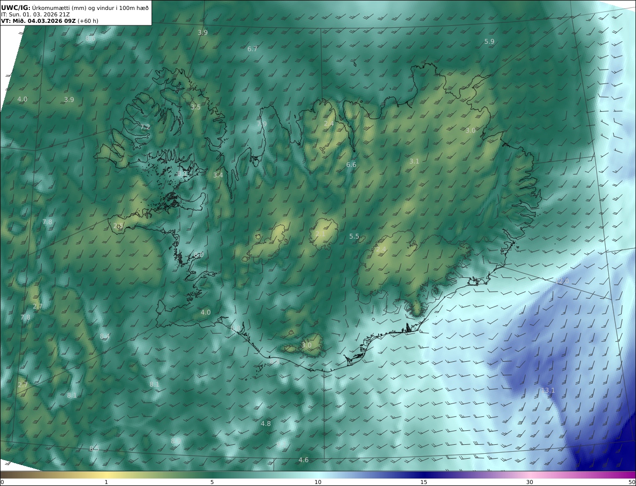Click the 'IT: Sun. 01. 03. 2026 21Z' line
The image size is (636, 486).
(x=35, y=14)
